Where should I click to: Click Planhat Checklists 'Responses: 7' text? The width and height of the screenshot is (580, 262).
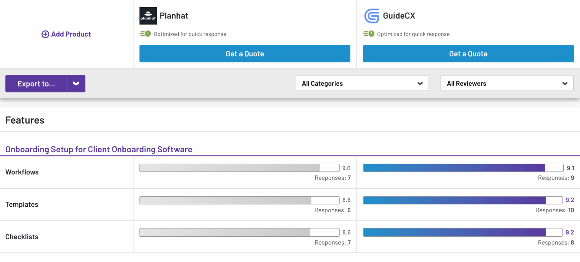click(x=333, y=243)
